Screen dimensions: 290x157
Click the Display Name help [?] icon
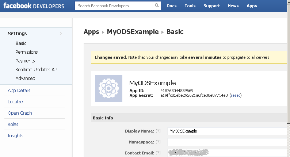[158, 131]
